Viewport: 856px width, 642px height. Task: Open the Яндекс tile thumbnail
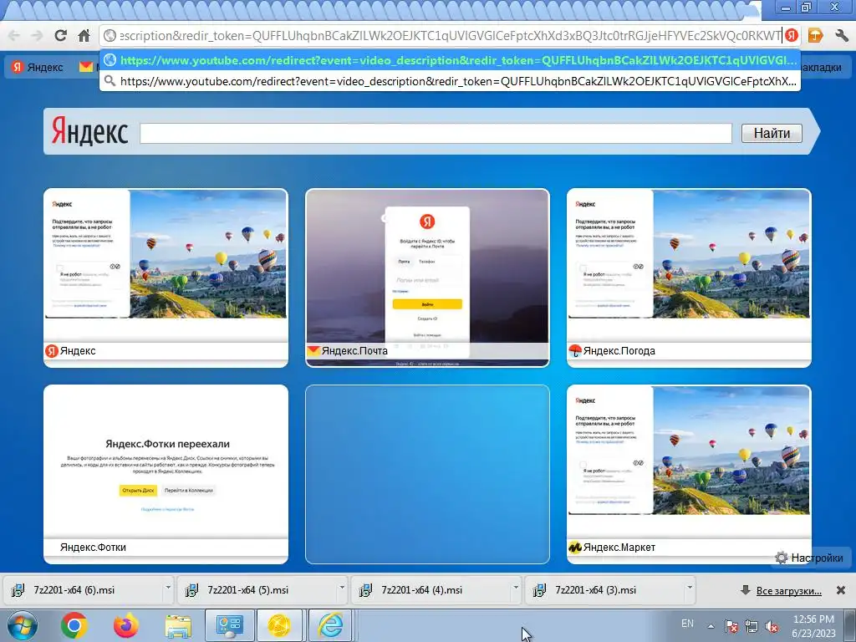click(x=166, y=278)
